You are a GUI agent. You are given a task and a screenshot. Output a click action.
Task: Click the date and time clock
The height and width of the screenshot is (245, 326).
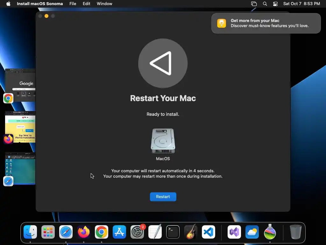[301, 4]
